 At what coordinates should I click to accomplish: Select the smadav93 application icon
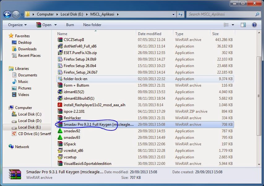pyautogui.click(x=60, y=138)
